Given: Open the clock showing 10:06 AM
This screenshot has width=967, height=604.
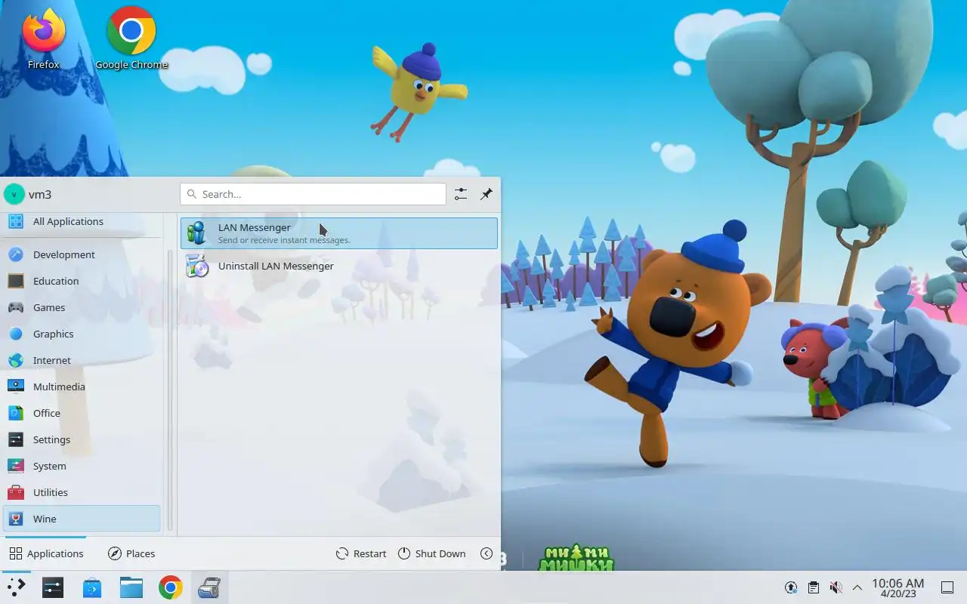Looking at the screenshot, I should tap(897, 587).
